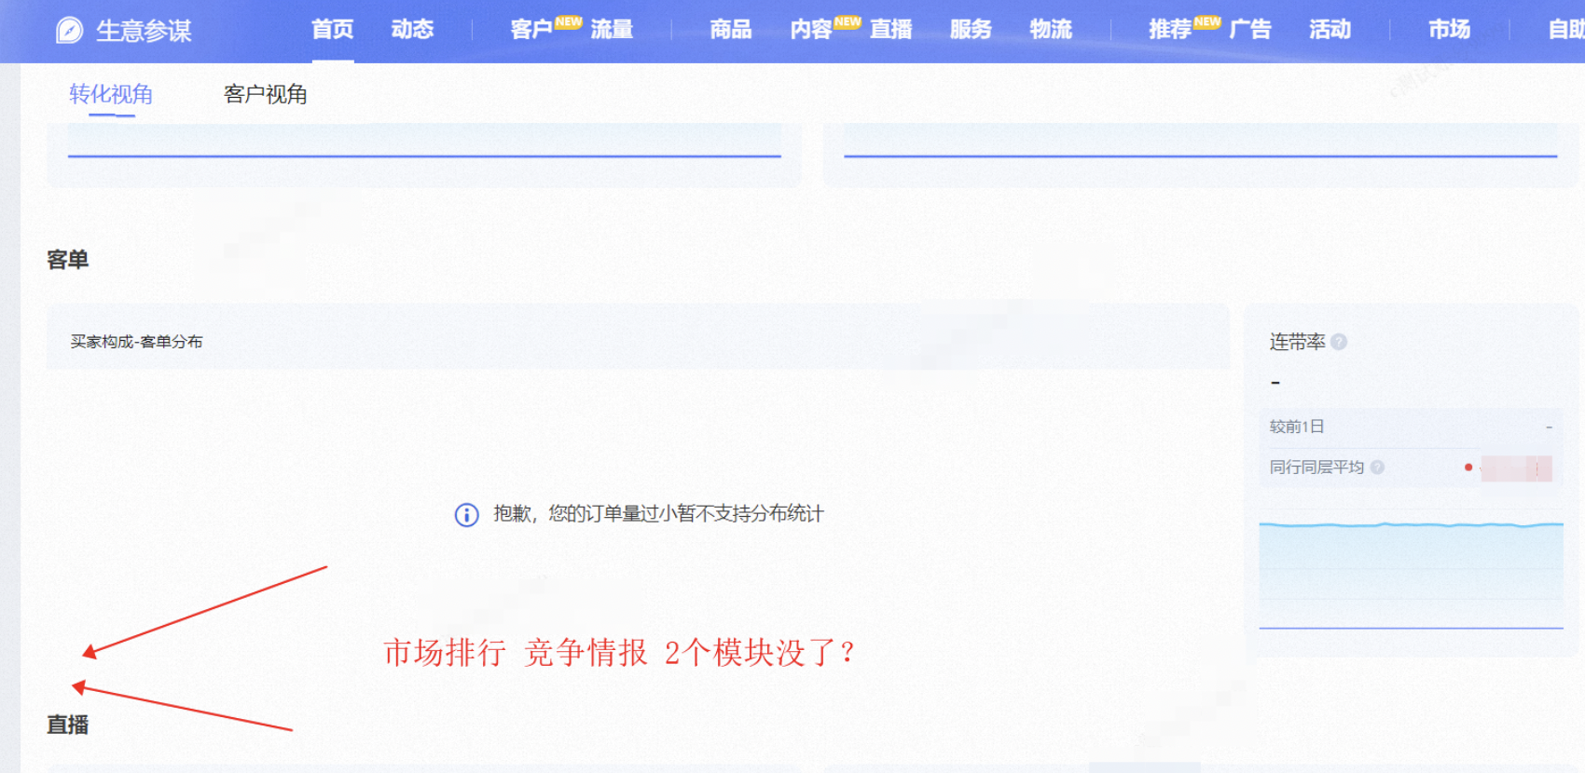Open the 商品 menu

coord(731,30)
